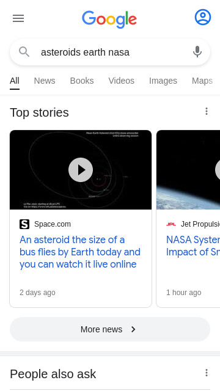Click the magnifying glass search icon
The image size is (220, 391).
click(24, 52)
